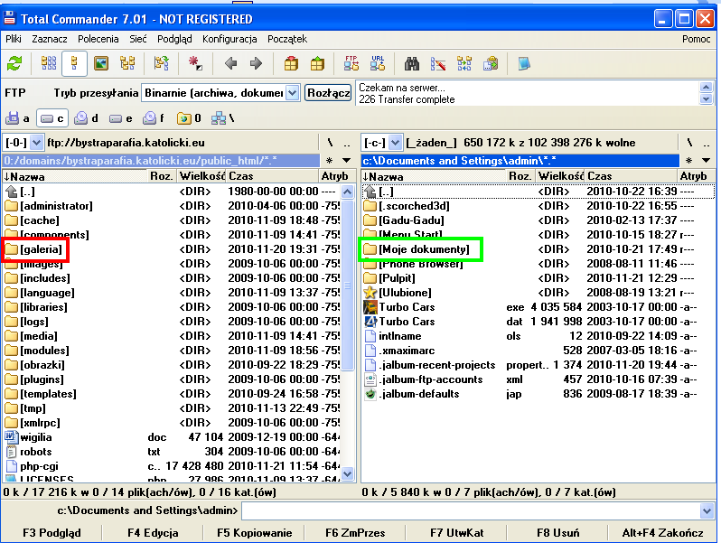Screen dimensions: 721x543
Task: Click the forward arrow toolbar icon
Action: 256,63
